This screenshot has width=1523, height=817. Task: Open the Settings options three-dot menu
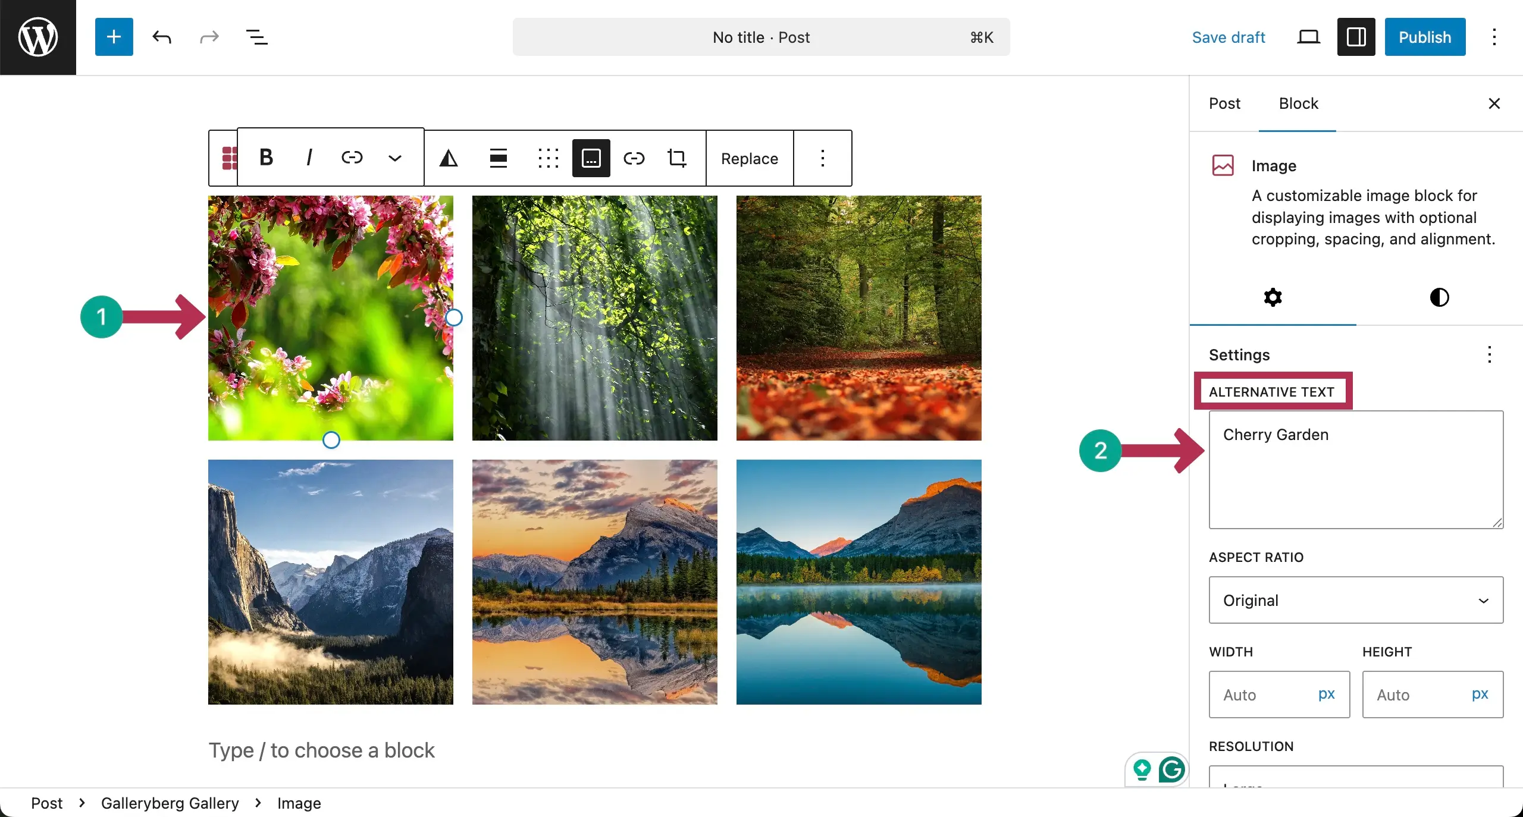(1490, 354)
